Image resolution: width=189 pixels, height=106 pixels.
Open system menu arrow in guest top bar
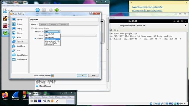coord(185,21)
